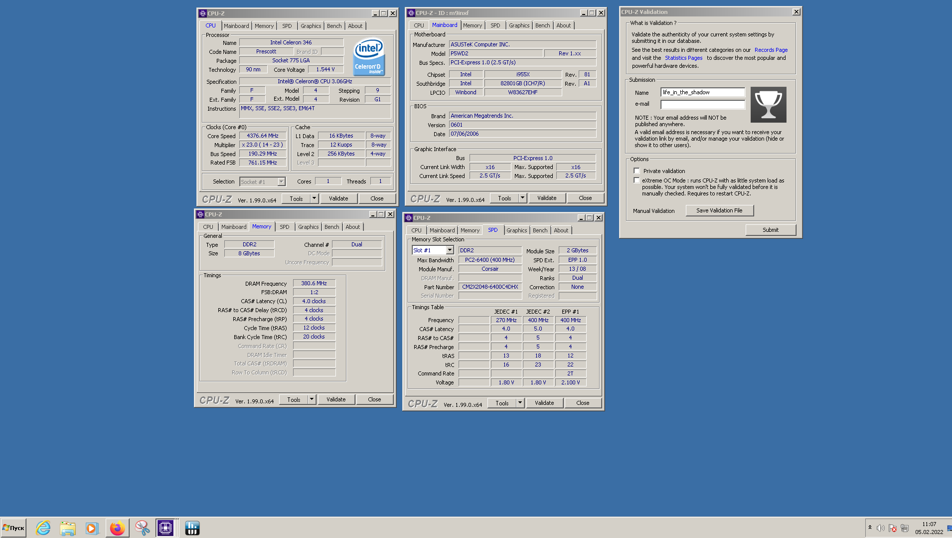
Task: Click motherboard model 'P5WD2'
Action: (495, 53)
